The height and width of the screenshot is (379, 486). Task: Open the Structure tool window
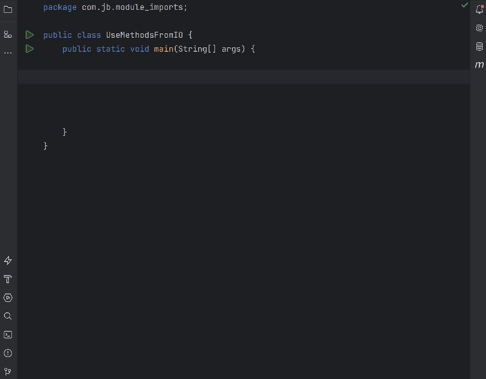point(8,34)
